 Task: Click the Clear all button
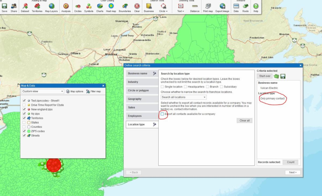(x=244, y=120)
